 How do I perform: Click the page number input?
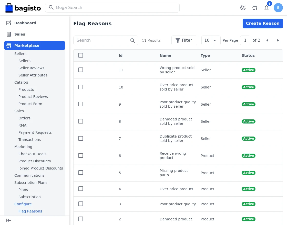pyautogui.click(x=245, y=40)
